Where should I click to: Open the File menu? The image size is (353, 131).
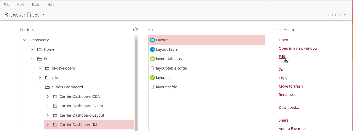7,4
